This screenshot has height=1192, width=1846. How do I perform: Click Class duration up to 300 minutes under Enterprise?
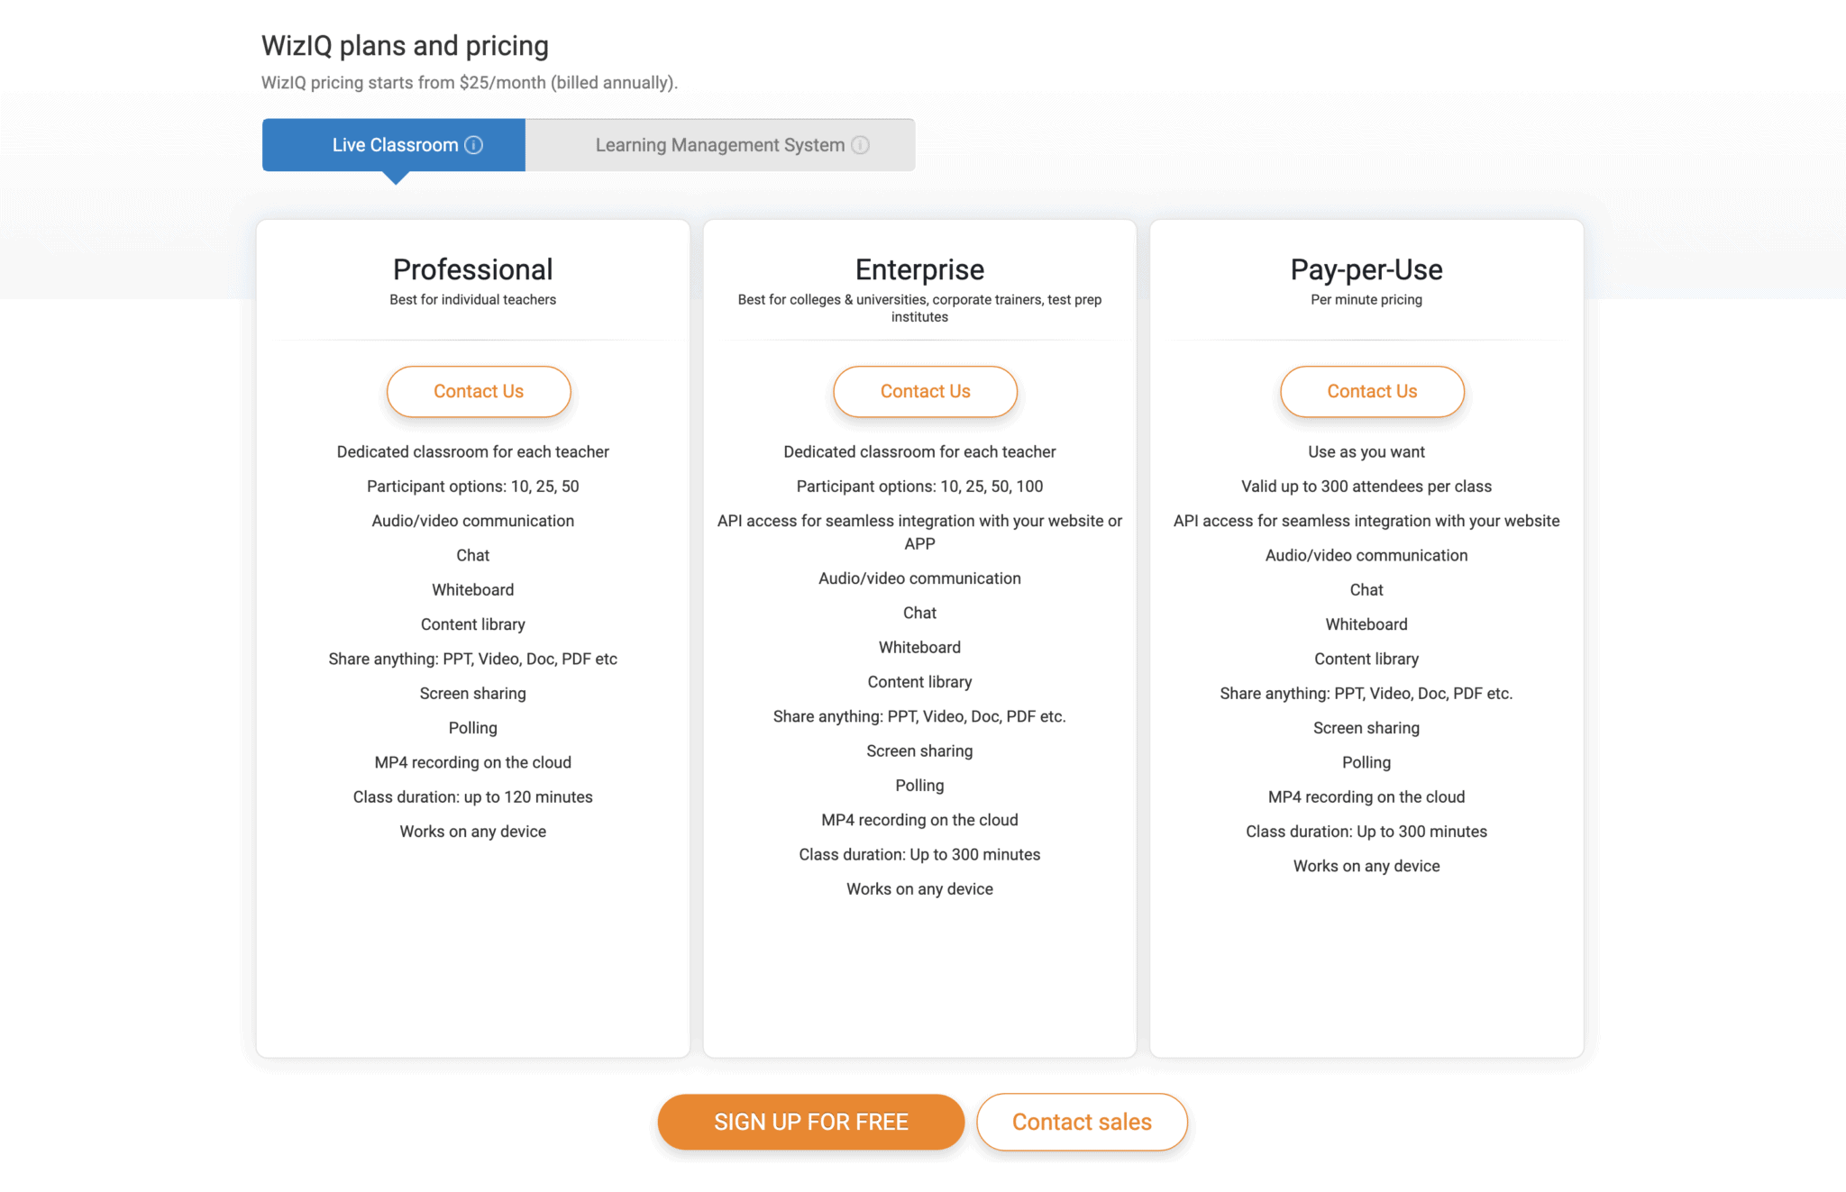click(x=918, y=854)
